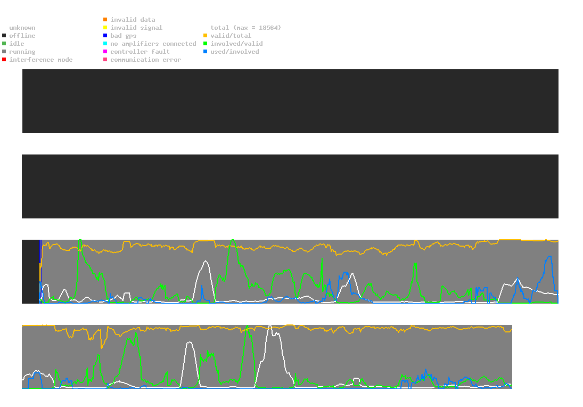Click the black offline legend swatch
The width and height of the screenshot is (583, 407).
click(x=4, y=36)
